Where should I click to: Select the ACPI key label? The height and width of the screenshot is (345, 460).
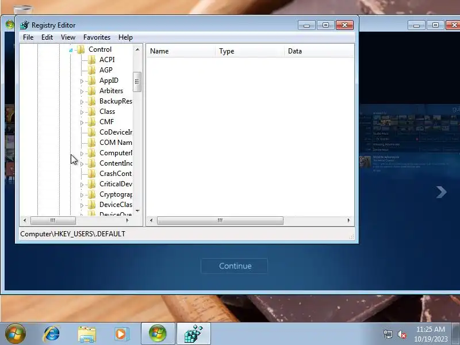[x=107, y=60]
